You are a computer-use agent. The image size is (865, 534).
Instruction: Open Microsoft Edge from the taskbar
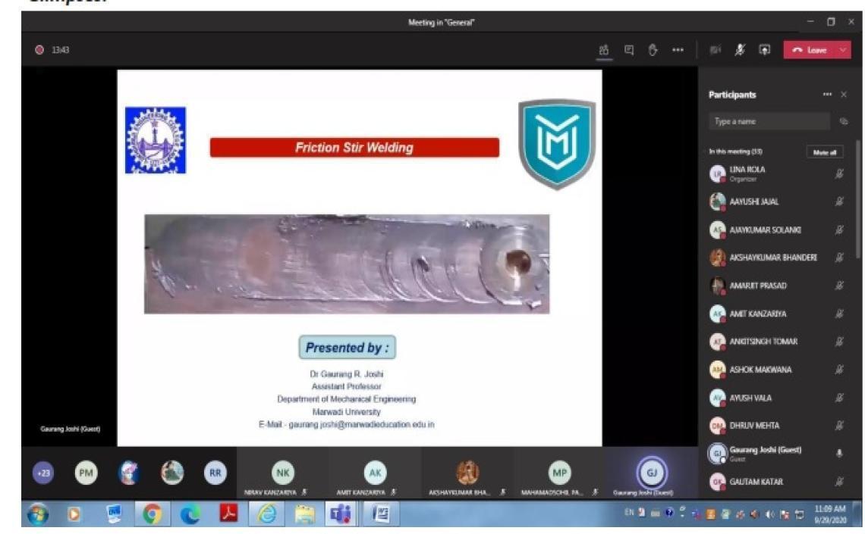click(190, 514)
